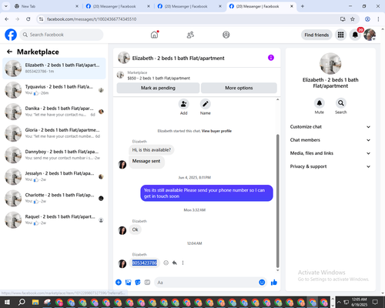The width and height of the screenshot is (385, 308).
Task: Choose a GIF icon
Action: [x=147, y=283]
